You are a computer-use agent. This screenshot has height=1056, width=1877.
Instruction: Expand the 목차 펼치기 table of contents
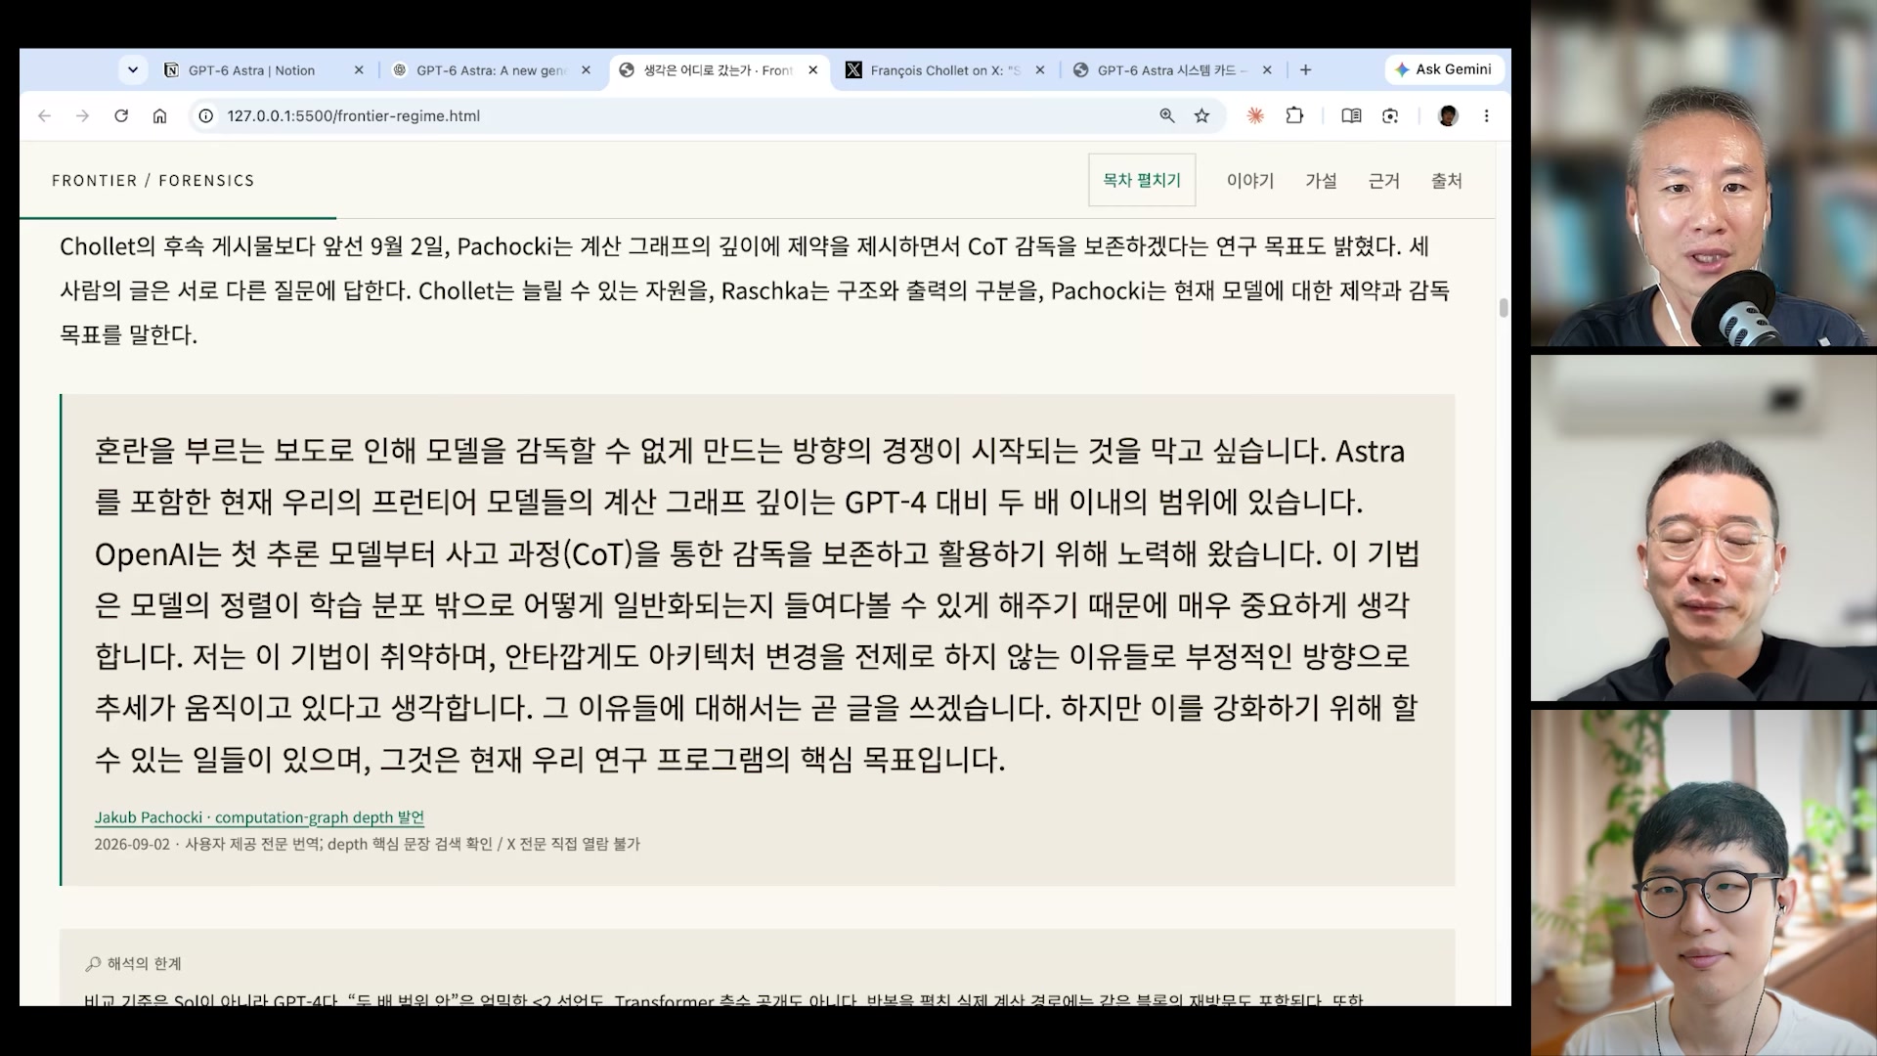1142,180
